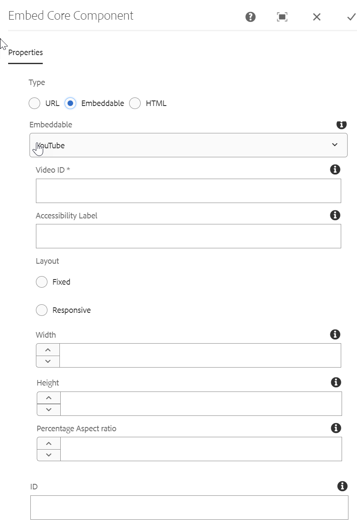Decrease Height with the down stepper
The width and height of the screenshot is (357, 524).
pyautogui.click(x=49, y=409)
